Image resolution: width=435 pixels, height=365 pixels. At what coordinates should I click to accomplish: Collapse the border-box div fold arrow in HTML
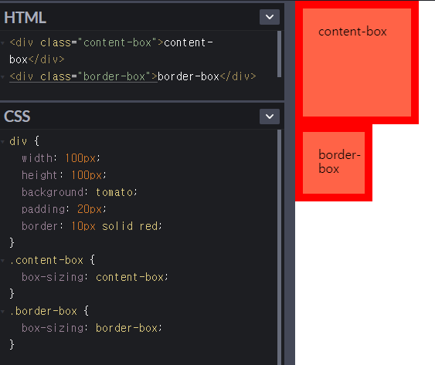[3, 76]
